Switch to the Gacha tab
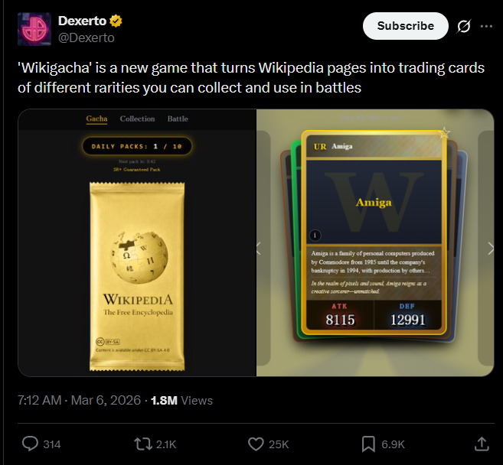Screen dimensions: 503x465 click(96, 119)
